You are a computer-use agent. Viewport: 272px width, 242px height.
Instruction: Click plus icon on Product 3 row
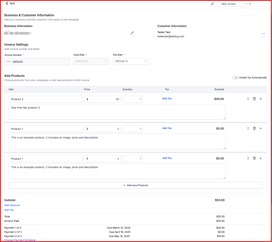click(260, 99)
